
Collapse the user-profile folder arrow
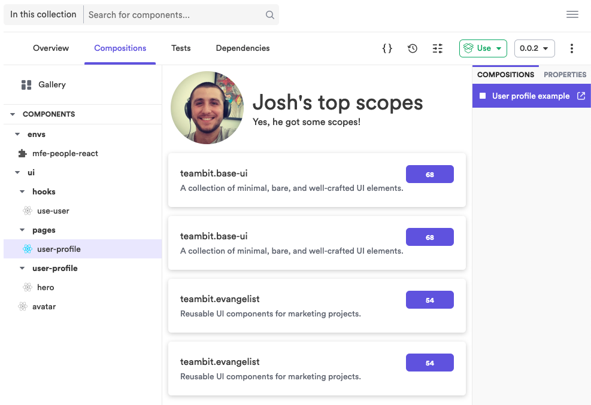click(x=22, y=268)
